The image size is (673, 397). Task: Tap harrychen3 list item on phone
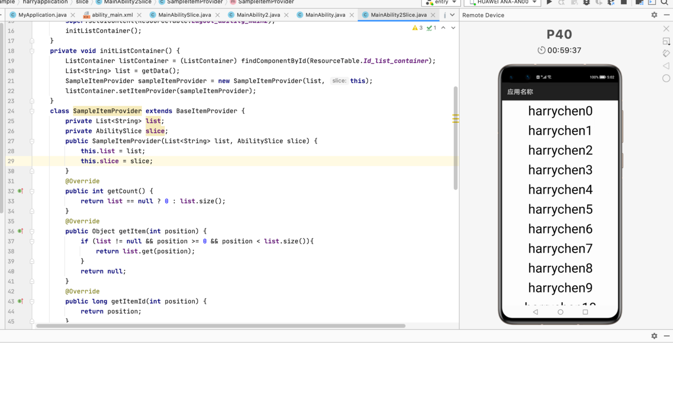tap(560, 170)
